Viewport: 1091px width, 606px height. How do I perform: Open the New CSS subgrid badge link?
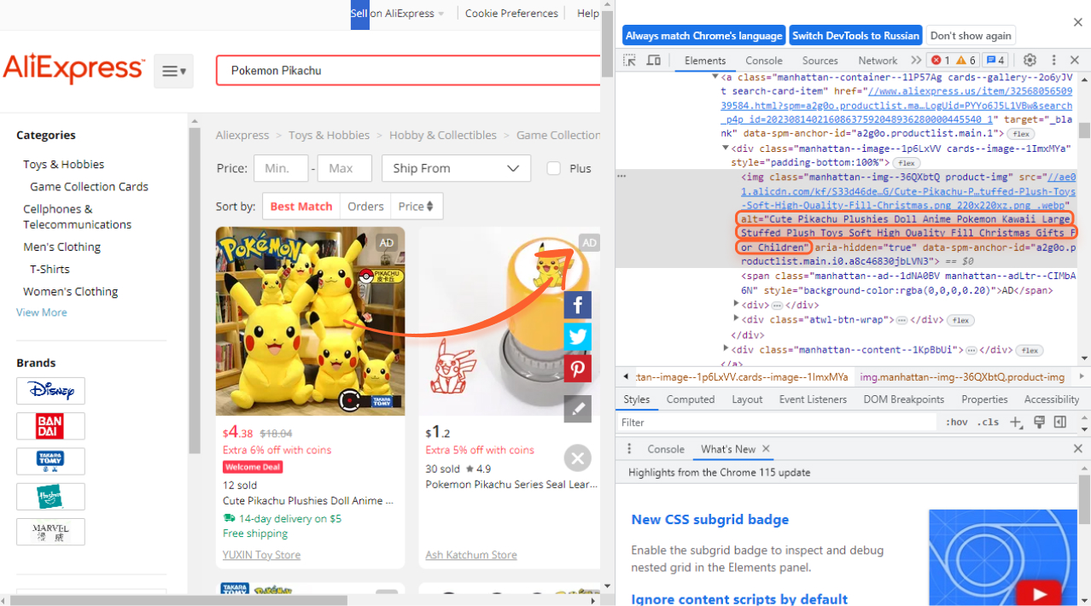coord(710,519)
